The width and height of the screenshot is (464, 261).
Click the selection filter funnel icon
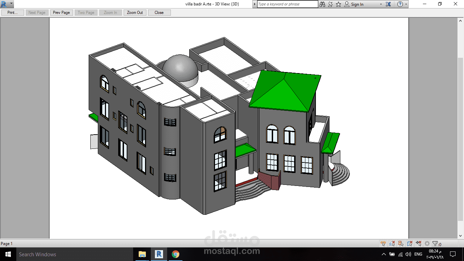pos(435,244)
